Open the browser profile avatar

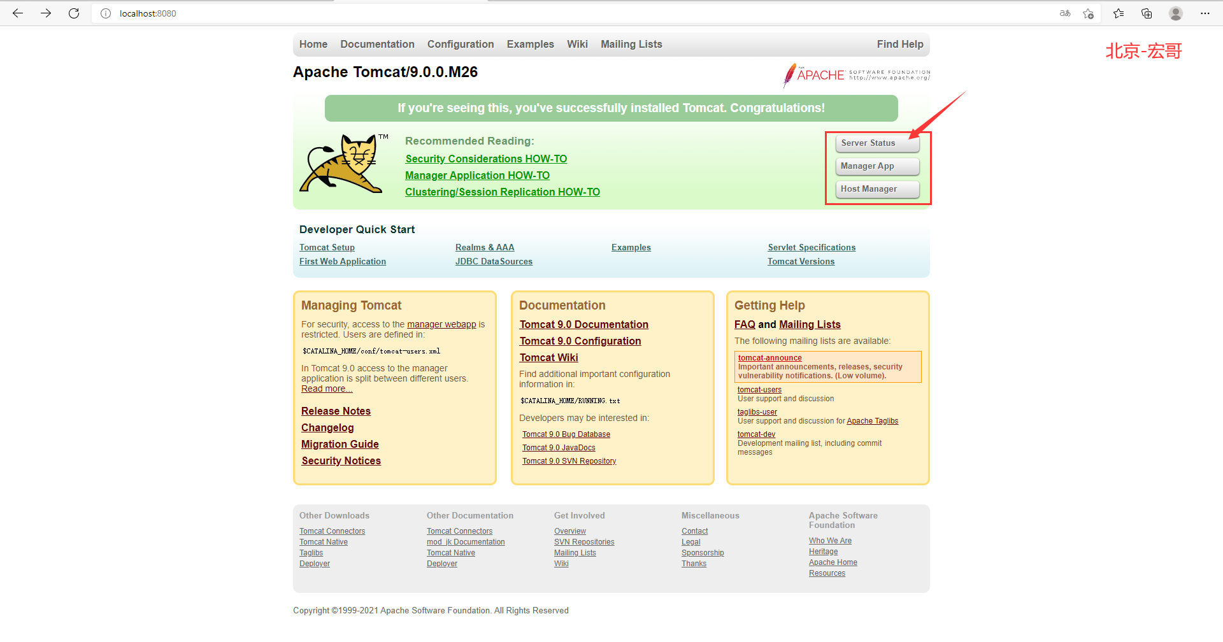[1176, 13]
